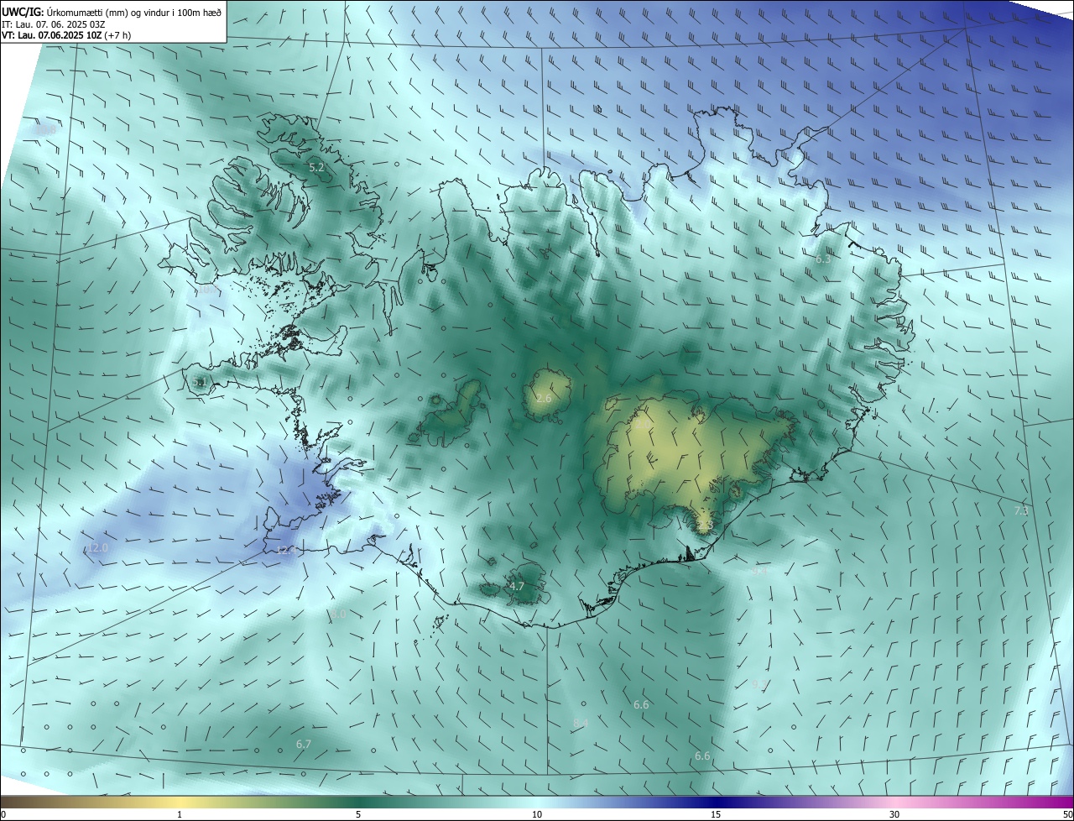
Task: Click the 8.4 value label on the map
Action: (581, 723)
